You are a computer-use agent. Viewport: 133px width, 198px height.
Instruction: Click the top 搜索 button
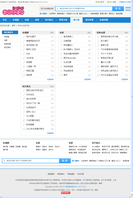point(118,9)
